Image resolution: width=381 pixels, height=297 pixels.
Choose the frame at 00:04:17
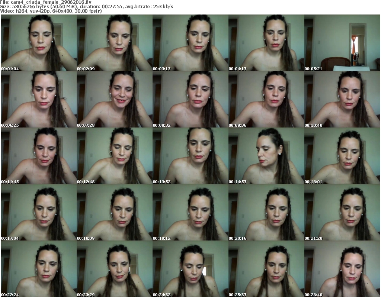click(266, 43)
